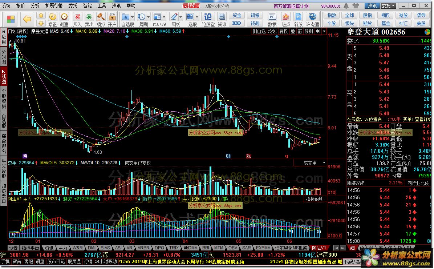434x269 pixels.
Task: Click the pie chart icon beside 002656
Action: [x=427, y=32]
